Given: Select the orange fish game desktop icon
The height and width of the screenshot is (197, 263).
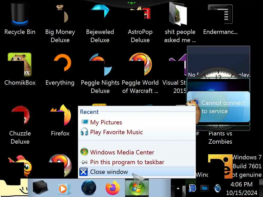Looking at the screenshot, I should point(20,166).
